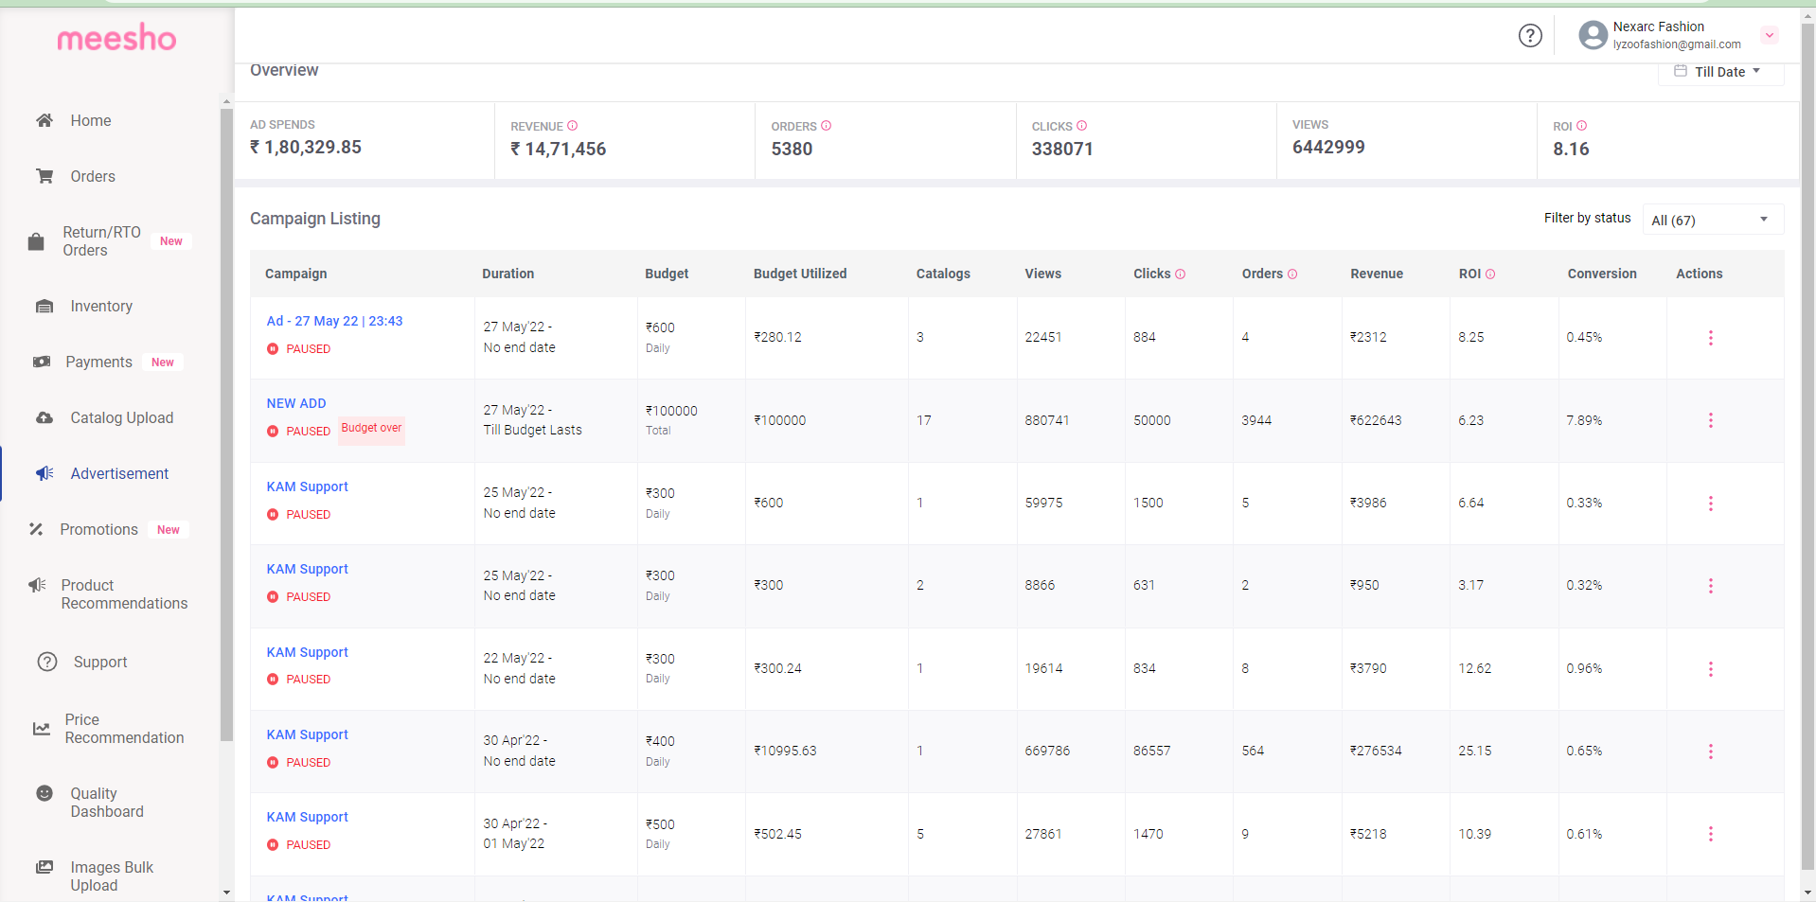Click the sidebar scroll down arrow
Viewport: 1816px width, 902px height.
pyautogui.click(x=226, y=892)
